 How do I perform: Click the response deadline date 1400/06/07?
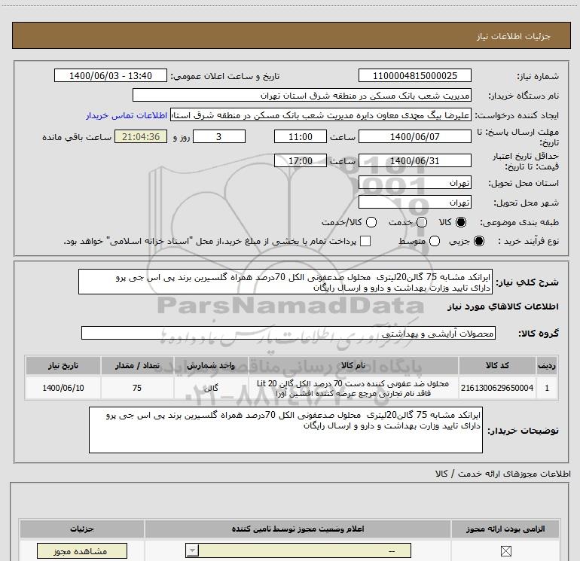click(414, 136)
